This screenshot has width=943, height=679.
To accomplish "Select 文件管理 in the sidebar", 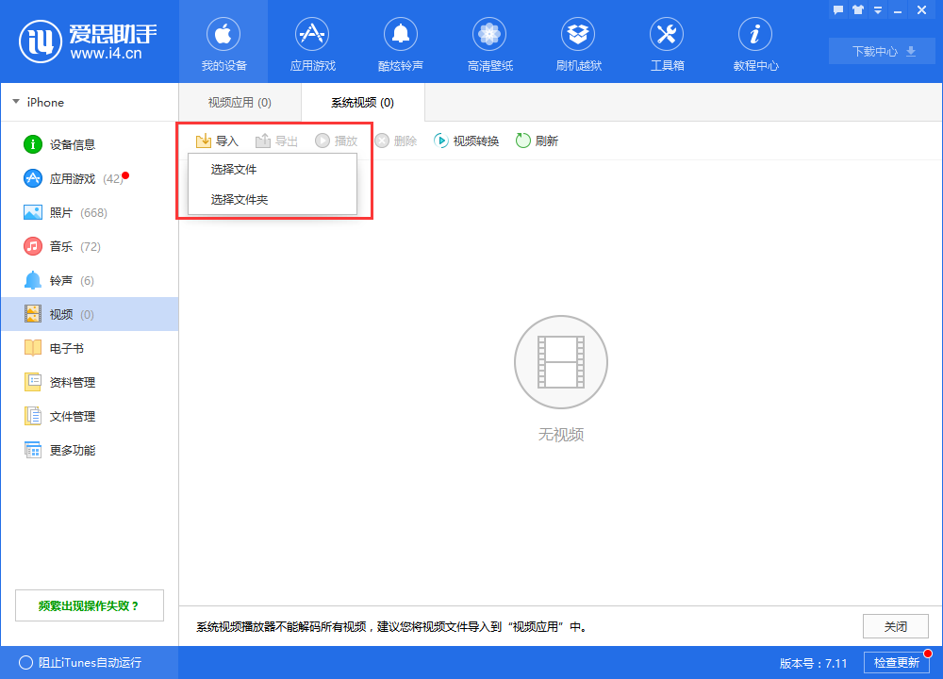I will click(90, 416).
